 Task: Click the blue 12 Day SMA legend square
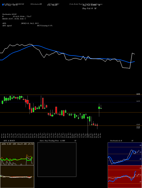[x=3, y=5]
